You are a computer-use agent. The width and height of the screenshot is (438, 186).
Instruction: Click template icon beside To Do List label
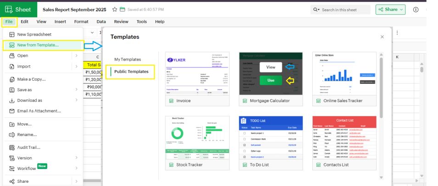(245, 165)
